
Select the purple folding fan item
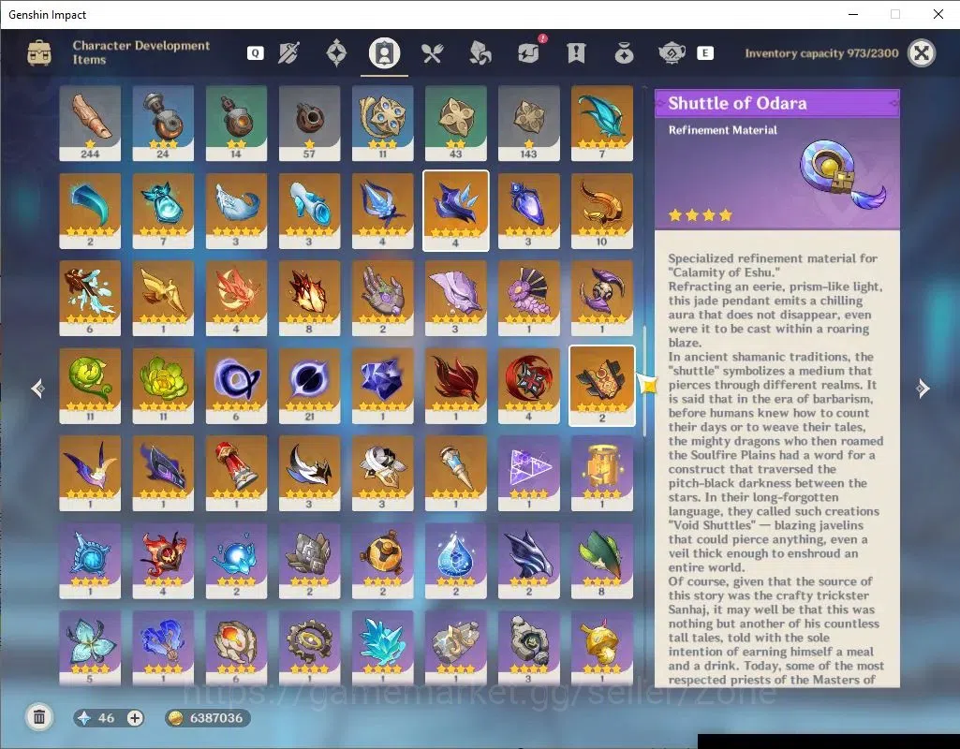click(x=528, y=299)
